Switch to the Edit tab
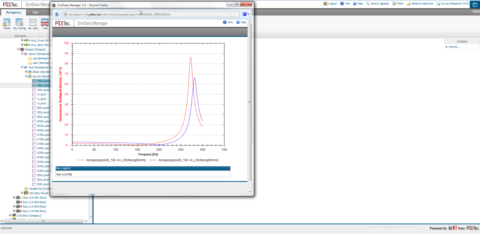This screenshot has height=234, width=480. pos(35,12)
